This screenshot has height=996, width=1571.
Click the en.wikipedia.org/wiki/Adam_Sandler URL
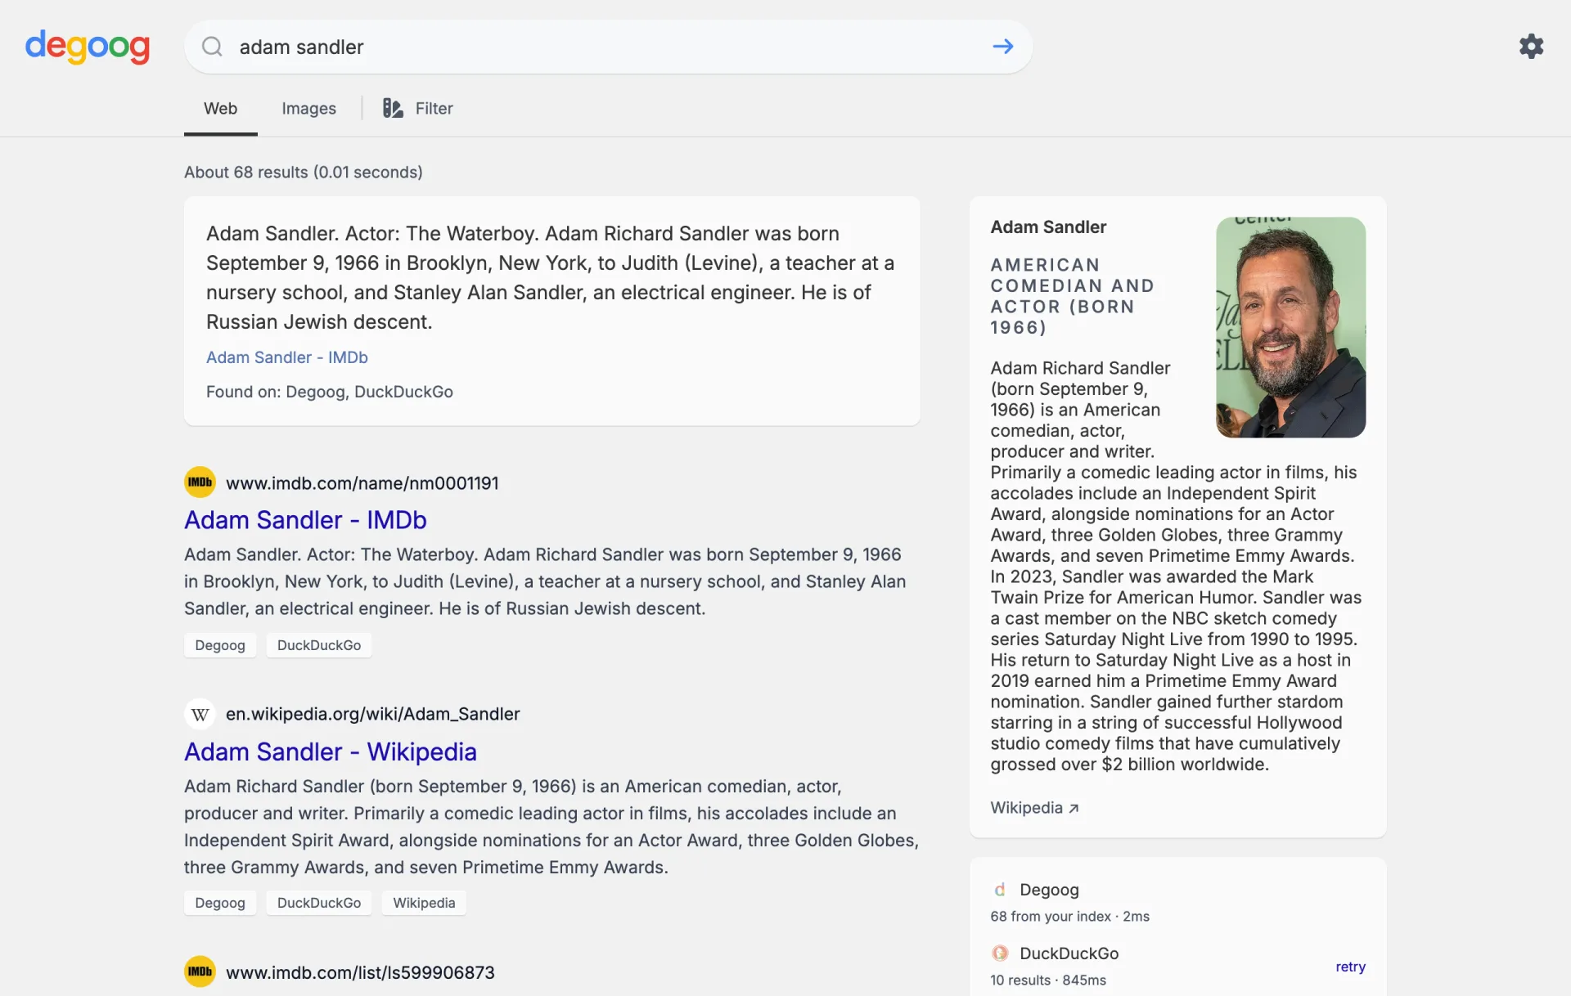373,714
